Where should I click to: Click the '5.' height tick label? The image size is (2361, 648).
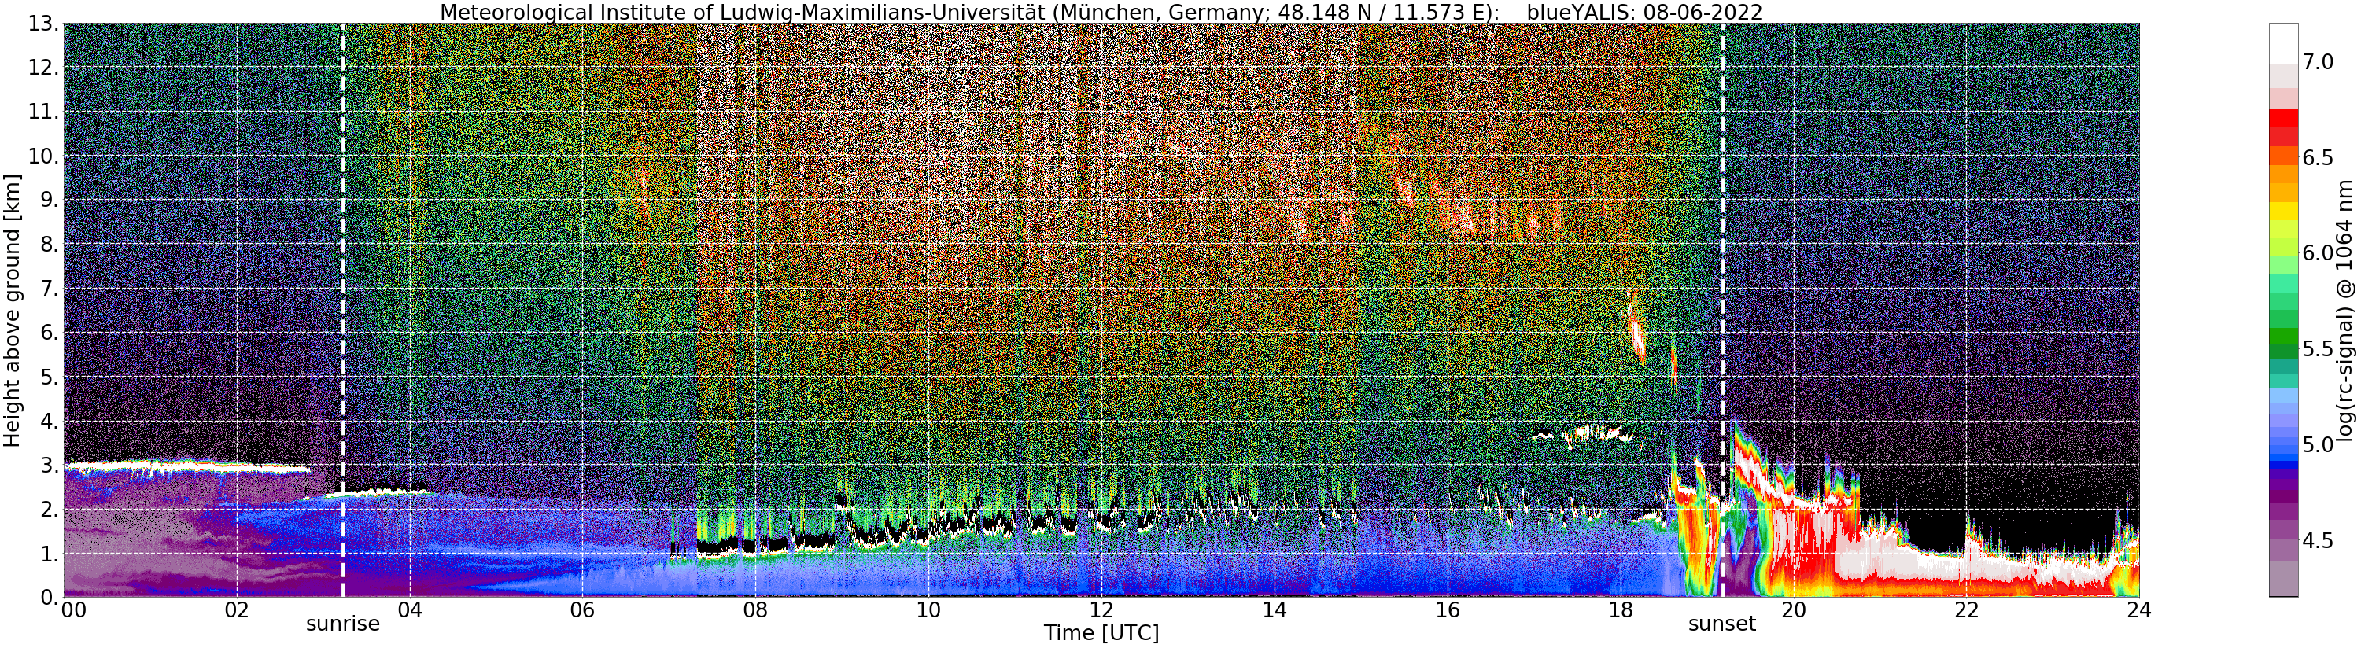point(50,377)
